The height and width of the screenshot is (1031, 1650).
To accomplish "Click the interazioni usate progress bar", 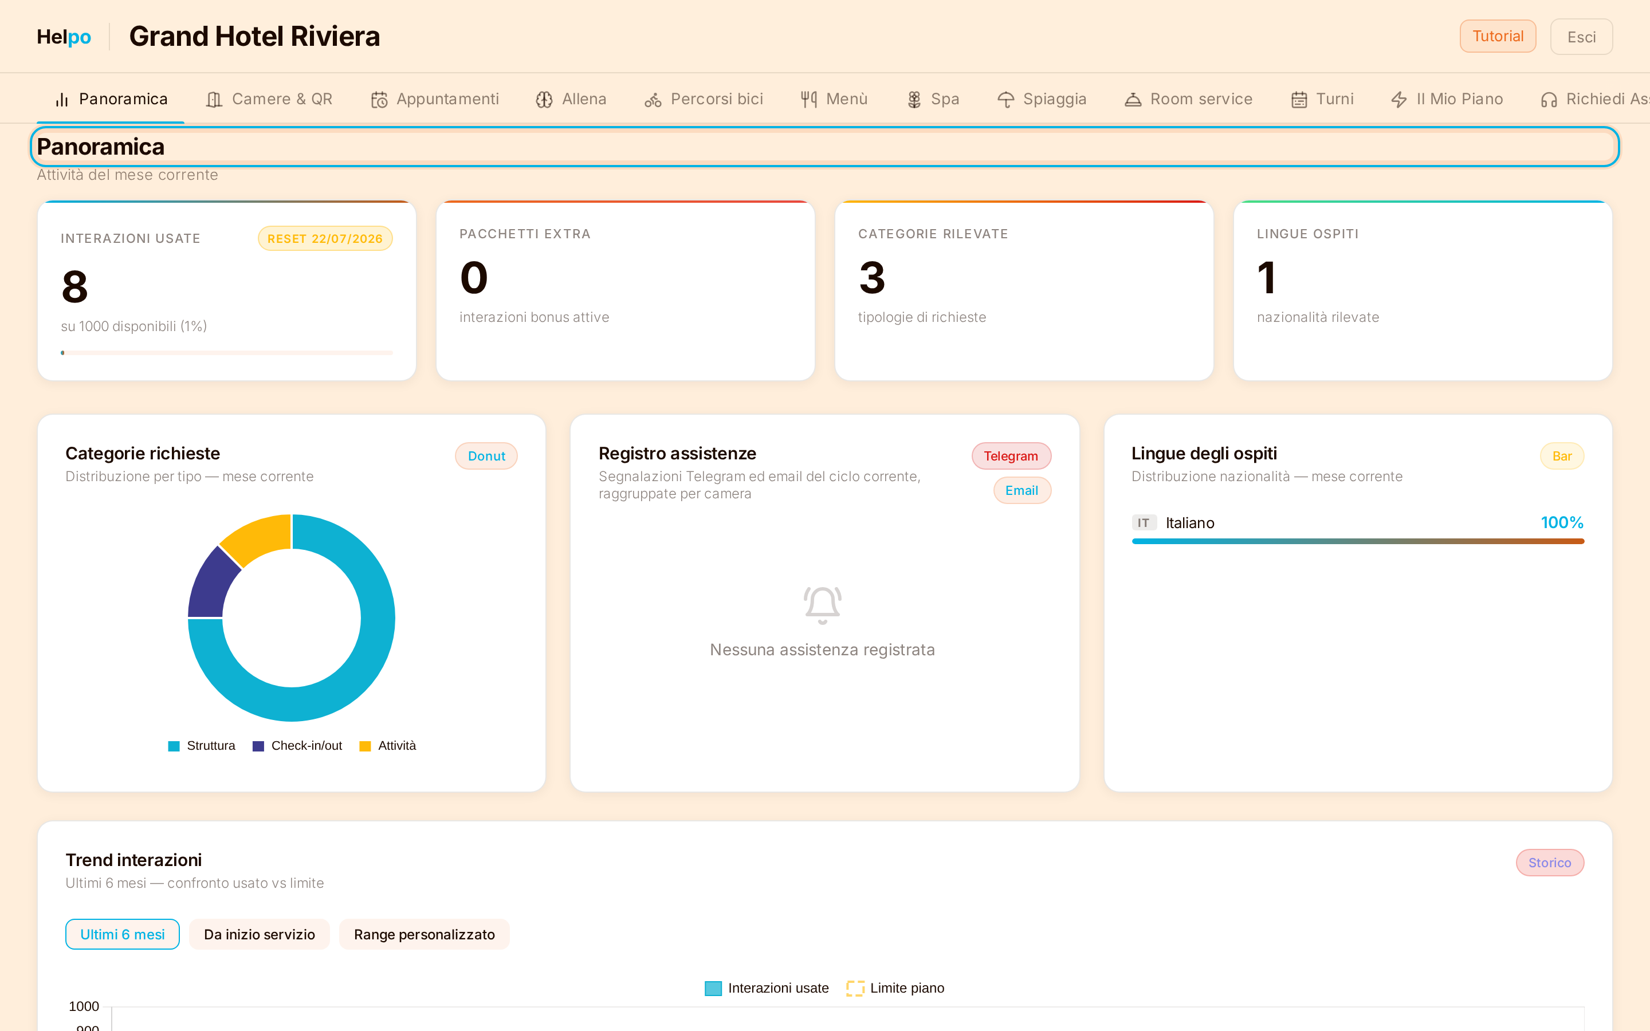I will point(227,352).
